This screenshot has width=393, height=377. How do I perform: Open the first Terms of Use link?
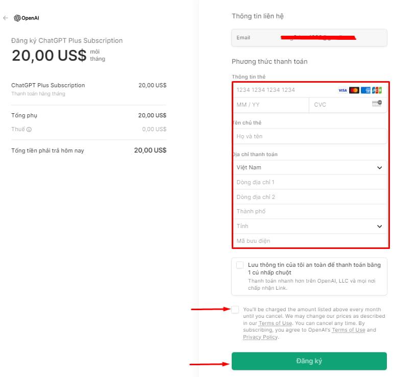[x=276, y=323]
